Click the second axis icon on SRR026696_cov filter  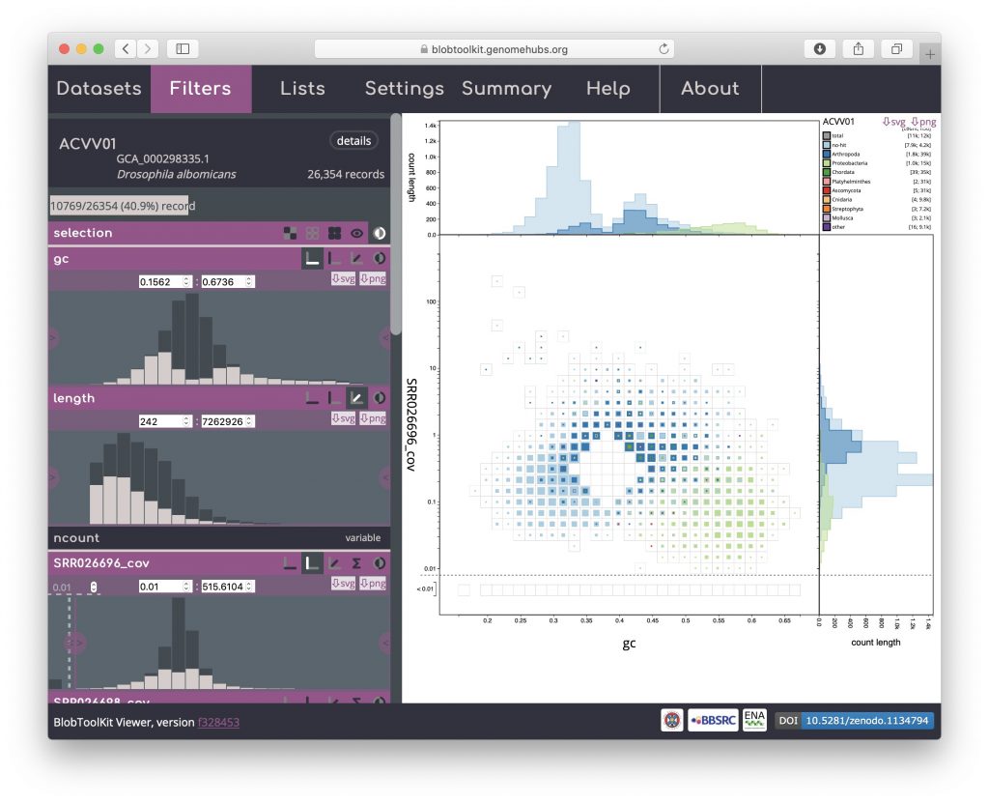(312, 562)
